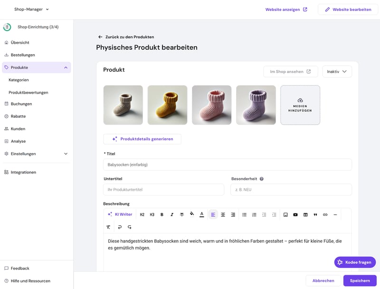Open the Inaktiv status dropdown

point(337,72)
